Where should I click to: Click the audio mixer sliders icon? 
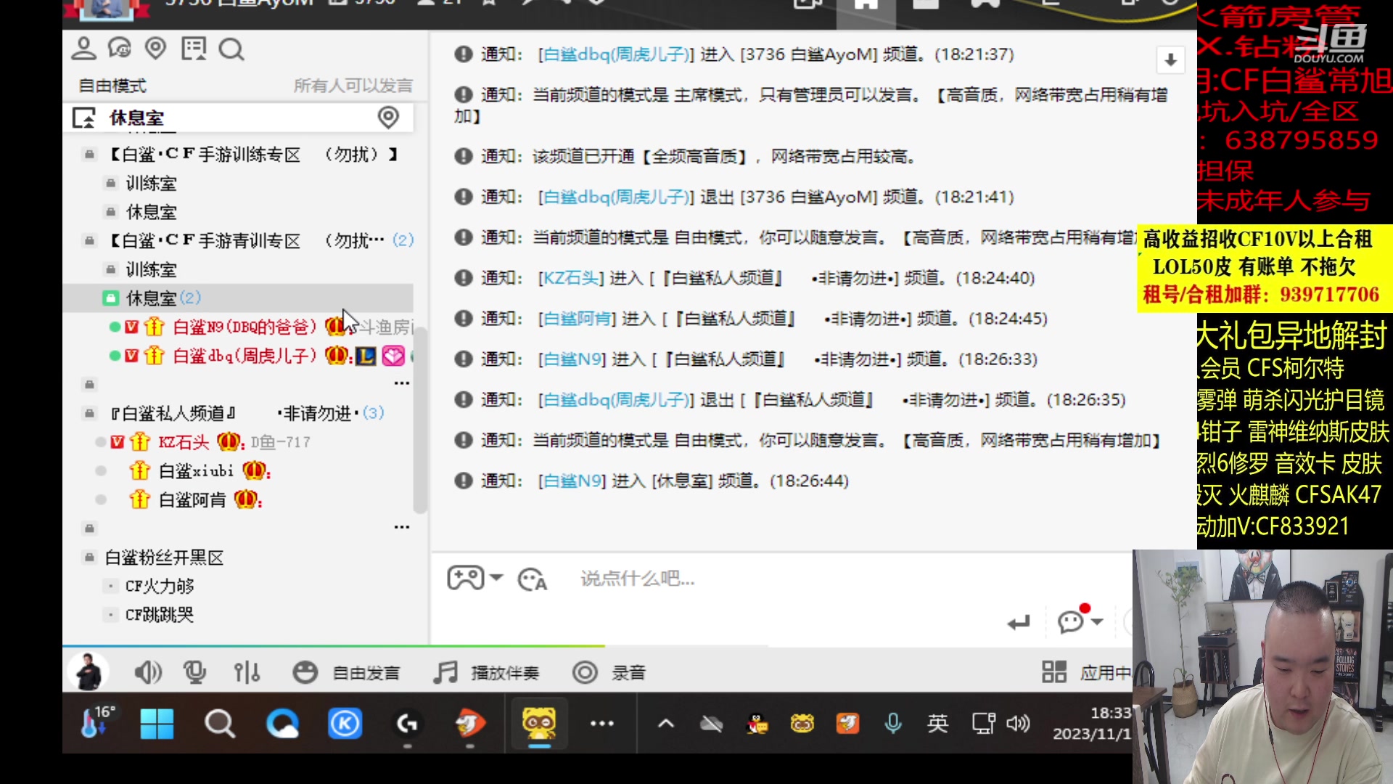tap(247, 672)
